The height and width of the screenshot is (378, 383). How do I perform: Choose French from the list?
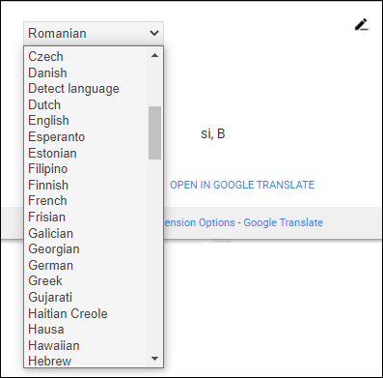(x=85, y=201)
